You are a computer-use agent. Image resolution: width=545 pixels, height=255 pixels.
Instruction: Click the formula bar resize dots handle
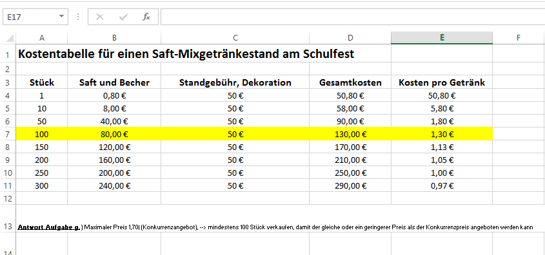78,17
